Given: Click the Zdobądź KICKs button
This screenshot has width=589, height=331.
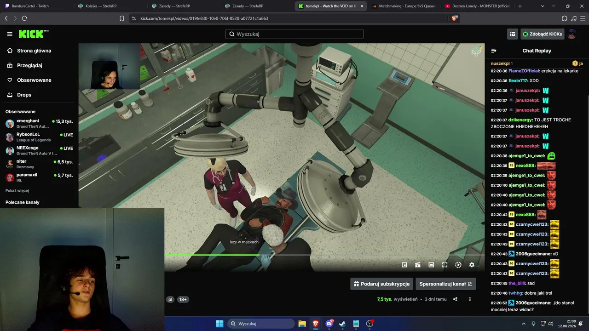Looking at the screenshot, I should 542,34.
